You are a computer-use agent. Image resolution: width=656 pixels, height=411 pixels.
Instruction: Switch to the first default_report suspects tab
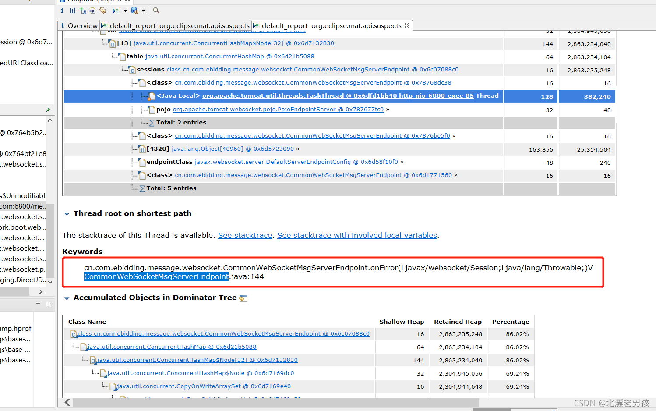(x=176, y=25)
